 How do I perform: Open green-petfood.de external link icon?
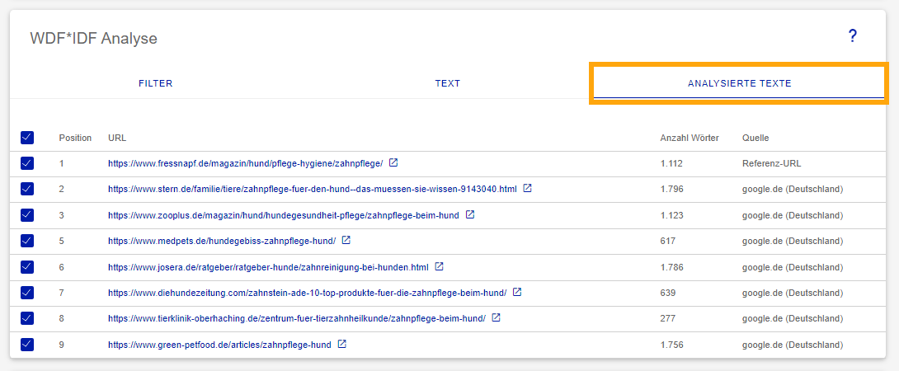click(341, 344)
